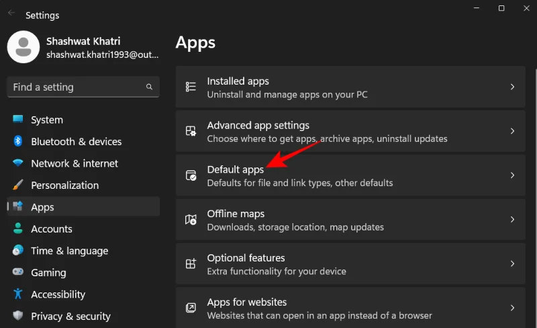Expand Advanced app settings chevron
Image resolution: width=537 pixels, height=328 pixels.
[512, 131]
